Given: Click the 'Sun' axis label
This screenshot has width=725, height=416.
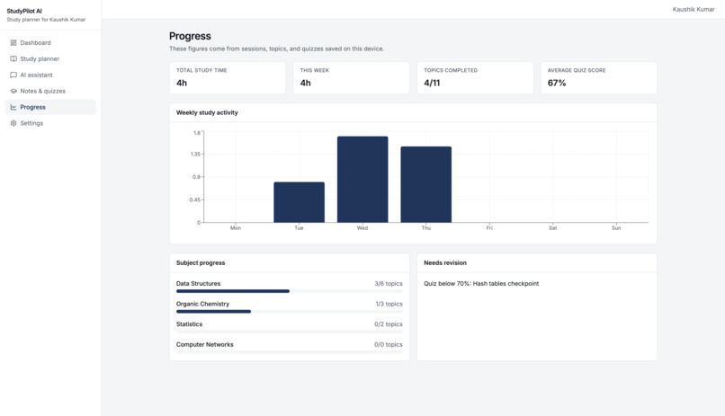Looking at the screenshot, I should (616, 228).
